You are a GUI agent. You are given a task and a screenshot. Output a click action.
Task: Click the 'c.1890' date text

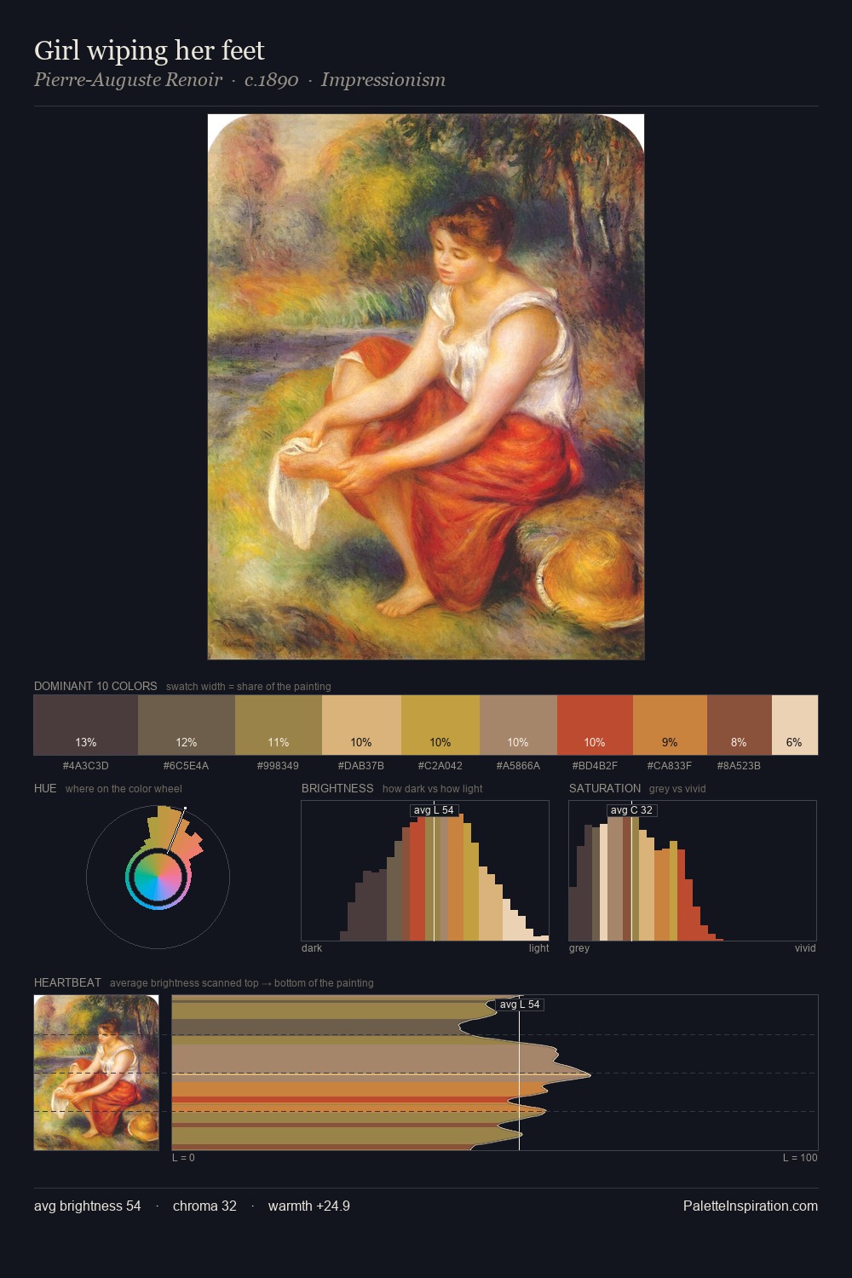point(271,79)
